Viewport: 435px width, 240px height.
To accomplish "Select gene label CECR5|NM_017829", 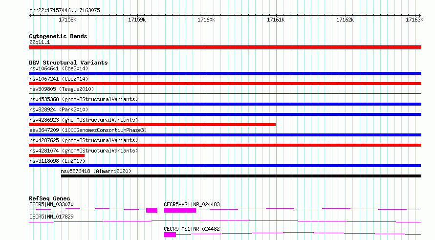I will (x=51, y=217).
